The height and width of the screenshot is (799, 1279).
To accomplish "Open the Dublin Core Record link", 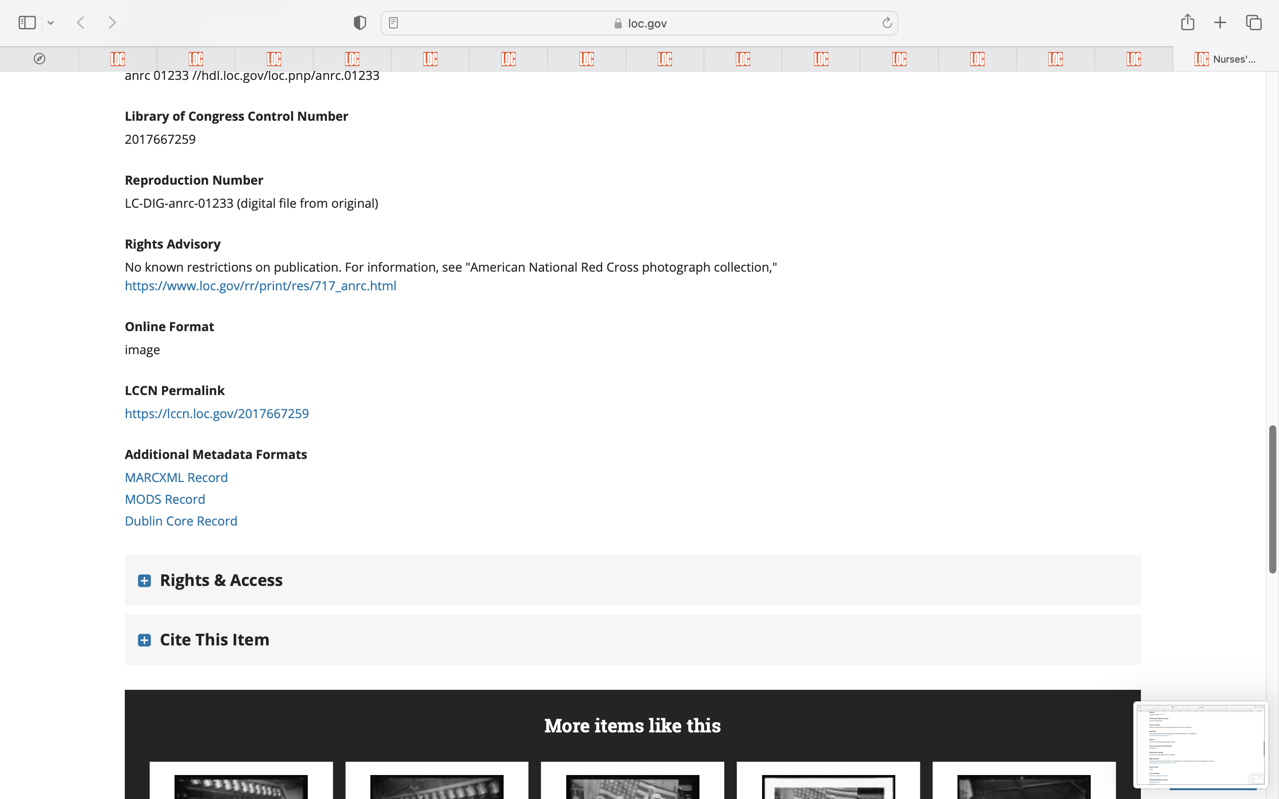I will pos(181,521).
